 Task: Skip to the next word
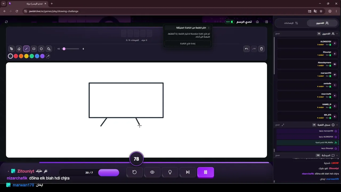188,172
